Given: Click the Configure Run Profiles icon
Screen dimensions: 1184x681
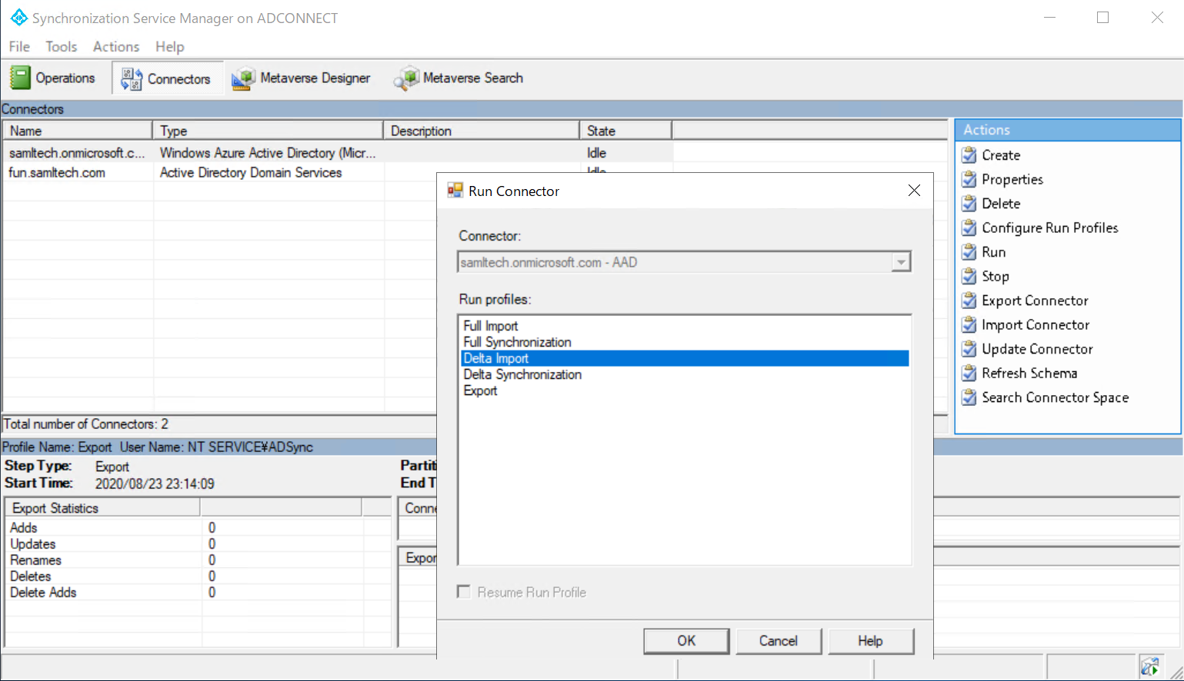Looking at the screenshot, I should (x=969, y=228).
